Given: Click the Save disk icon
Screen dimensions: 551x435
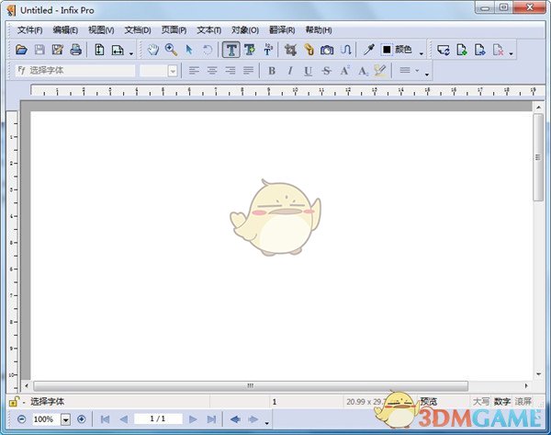Looking at the screenshot, I should [x=39, y=50].
